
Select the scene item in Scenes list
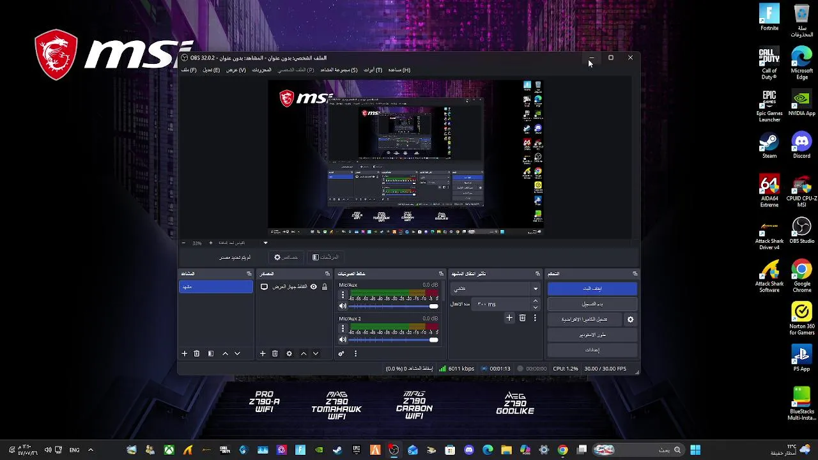click(x=216, y=287)
